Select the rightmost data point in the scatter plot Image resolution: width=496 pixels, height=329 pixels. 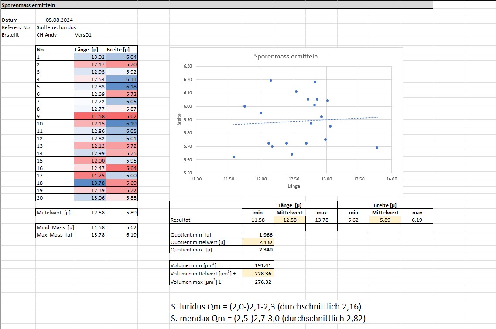pos(376,148)
